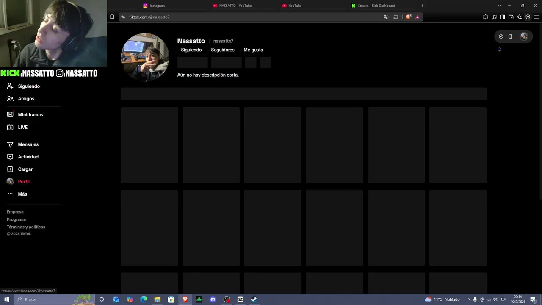This screenshot has width=542, height=305.
Task: Open Siguiendo in the TikTok sidebar
Action: [x=29, y=86]
